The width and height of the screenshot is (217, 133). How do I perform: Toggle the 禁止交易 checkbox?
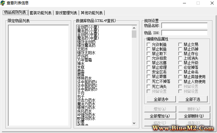(180, 44)
